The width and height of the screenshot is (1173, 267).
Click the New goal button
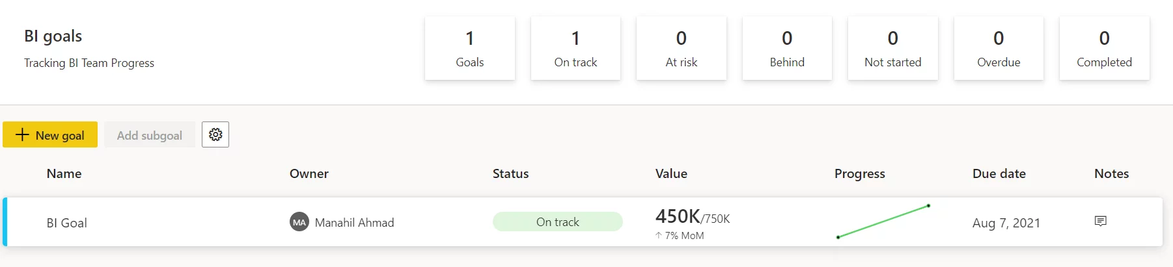pyautogui.click(x=50, y=134)
